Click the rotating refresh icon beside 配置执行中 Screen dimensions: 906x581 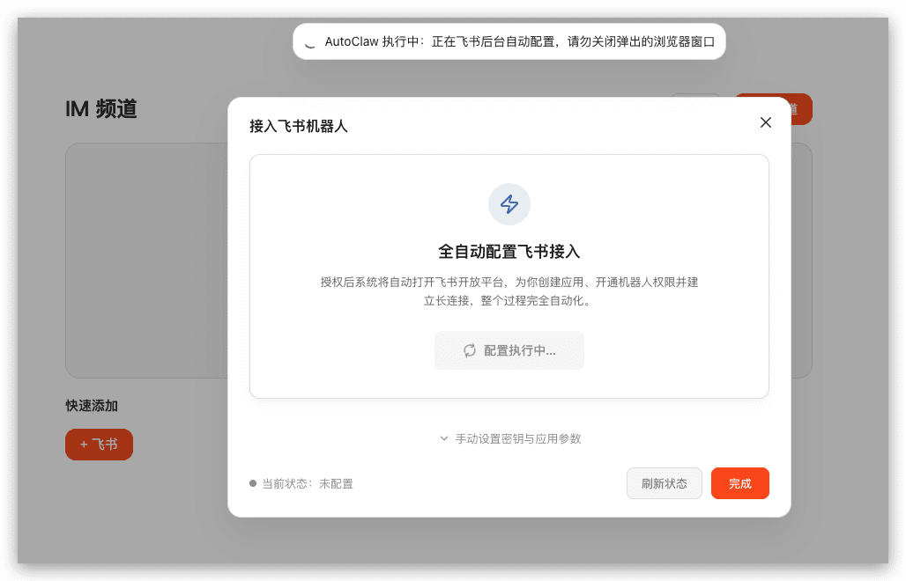tap(470, 350)
